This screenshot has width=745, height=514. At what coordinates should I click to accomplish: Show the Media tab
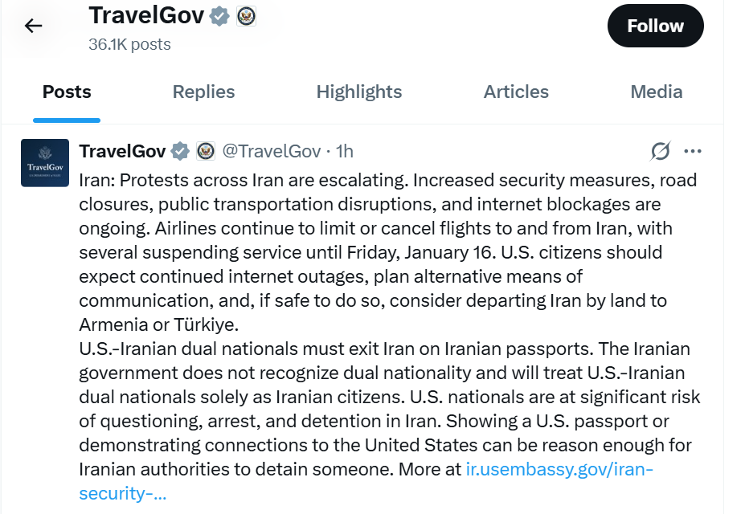pos(656,92)
